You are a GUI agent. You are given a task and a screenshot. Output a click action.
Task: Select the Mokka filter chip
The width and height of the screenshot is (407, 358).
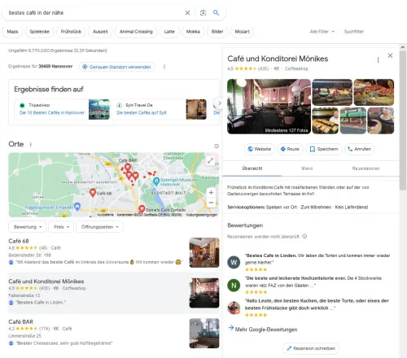[193, 32]
